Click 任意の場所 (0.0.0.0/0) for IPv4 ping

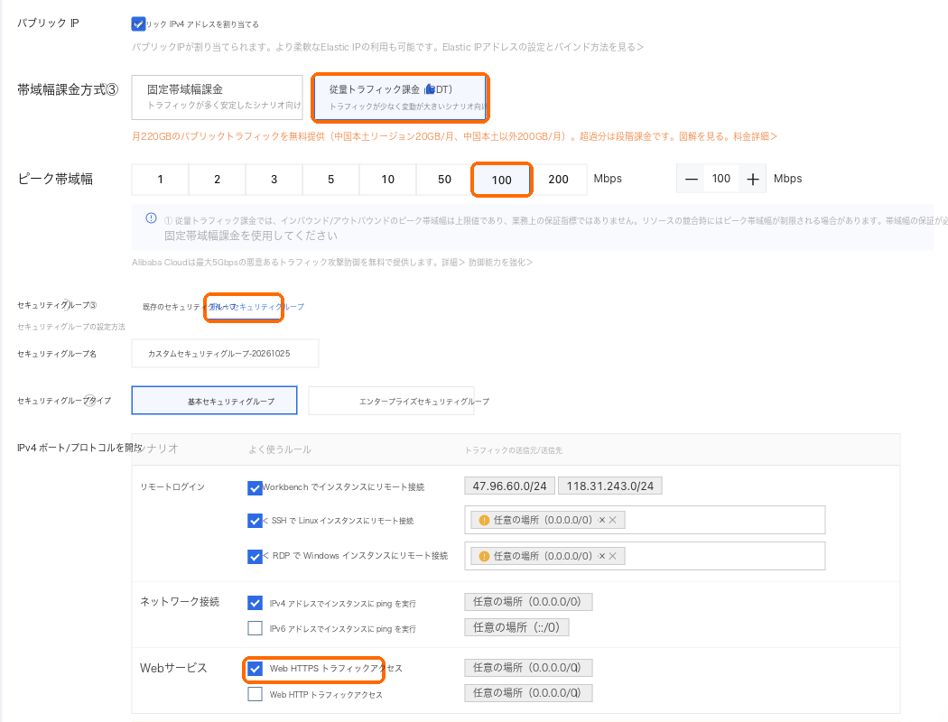point(528,602)
